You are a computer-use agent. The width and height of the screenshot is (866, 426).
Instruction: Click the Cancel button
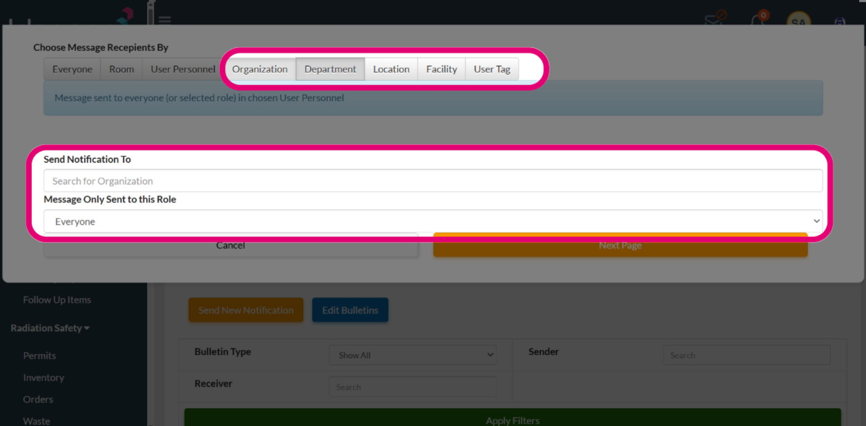point(230,245)
